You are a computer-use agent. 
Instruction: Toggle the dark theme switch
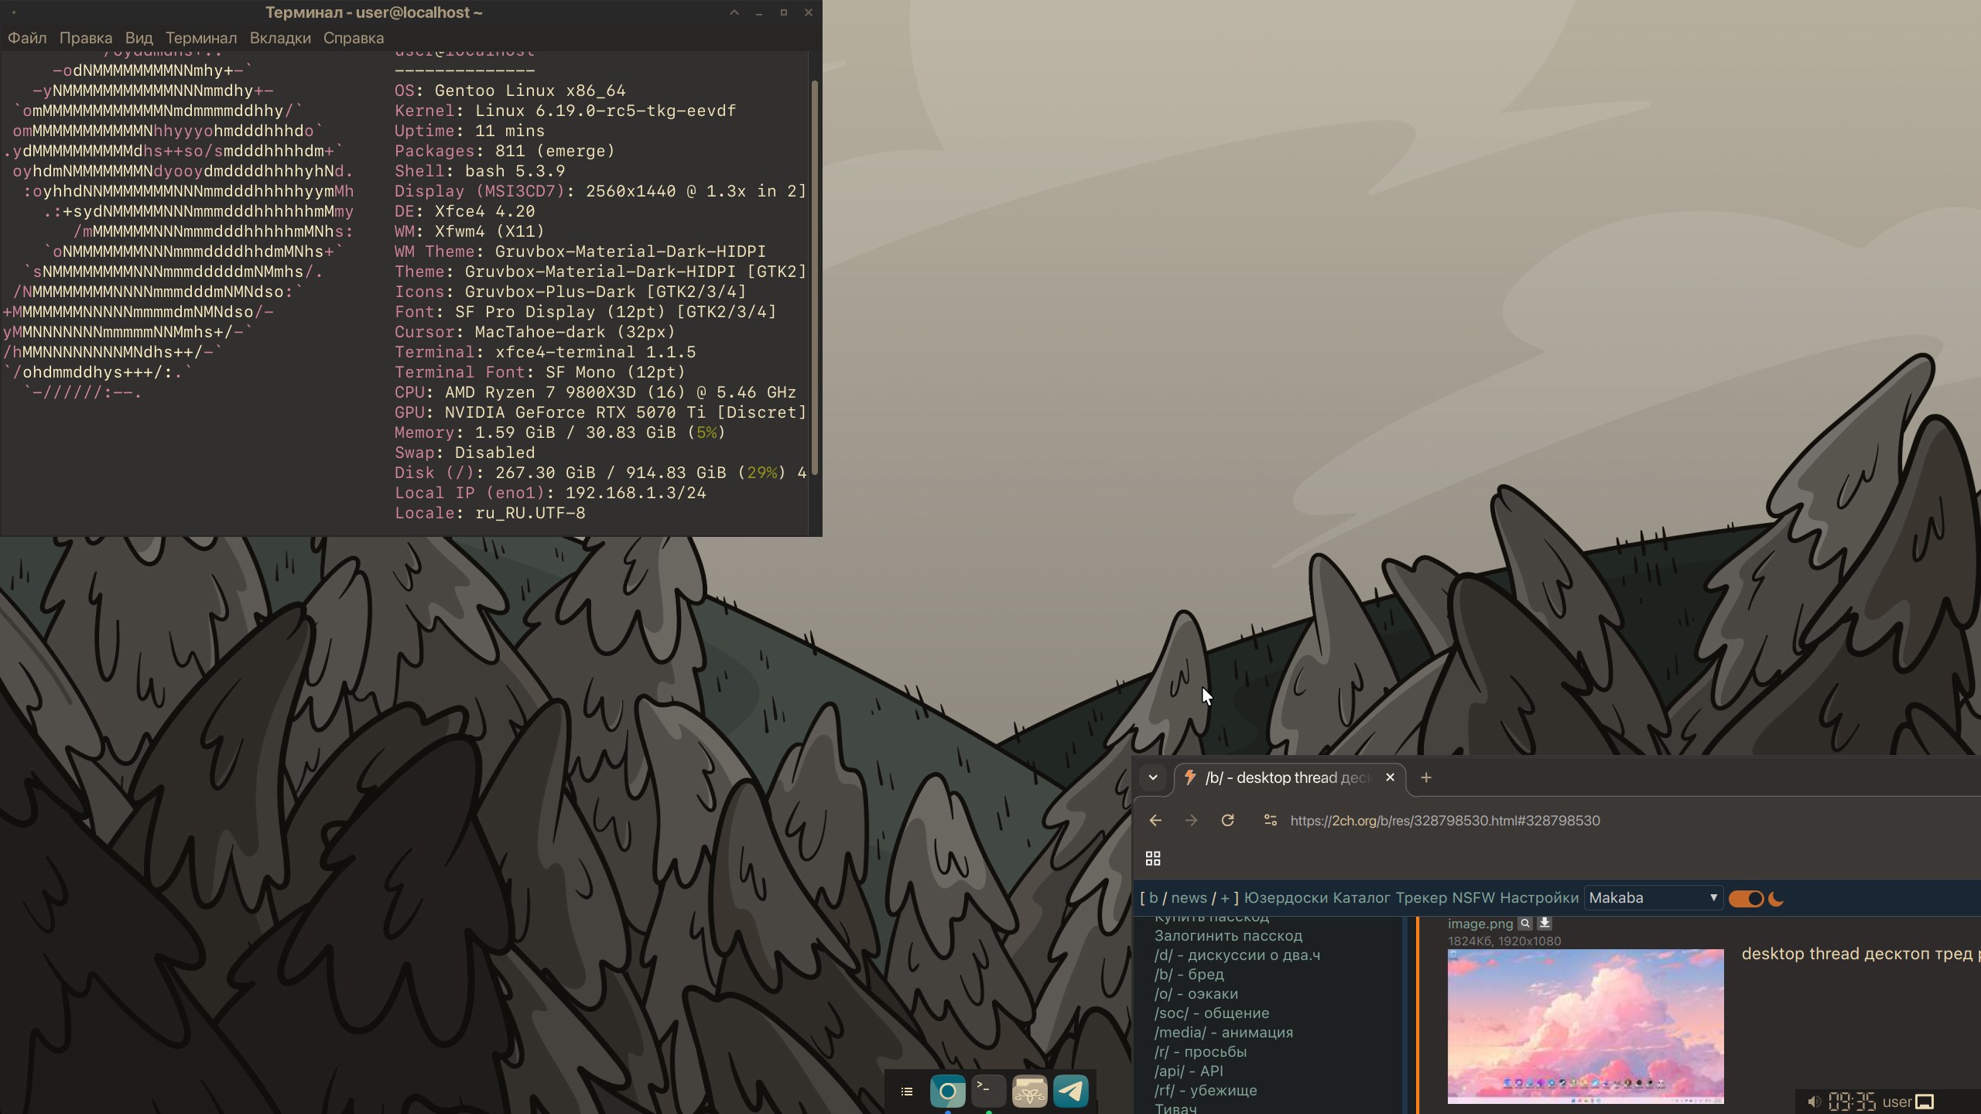1747,898
